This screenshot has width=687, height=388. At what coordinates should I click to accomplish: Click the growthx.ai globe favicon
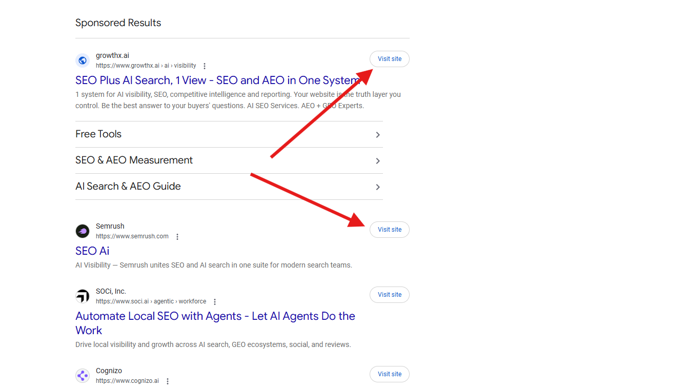(83, 60)
